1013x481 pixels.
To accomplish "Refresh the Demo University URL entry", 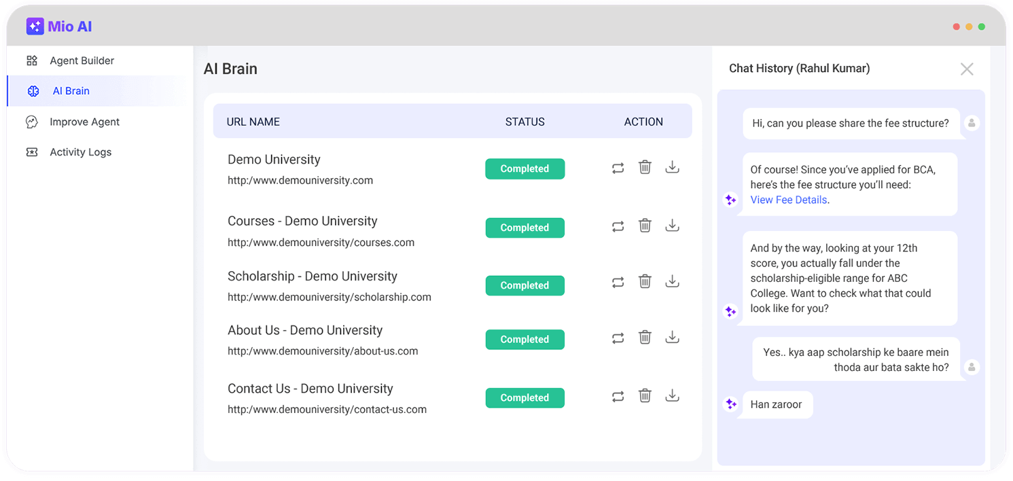I will 618,168.
